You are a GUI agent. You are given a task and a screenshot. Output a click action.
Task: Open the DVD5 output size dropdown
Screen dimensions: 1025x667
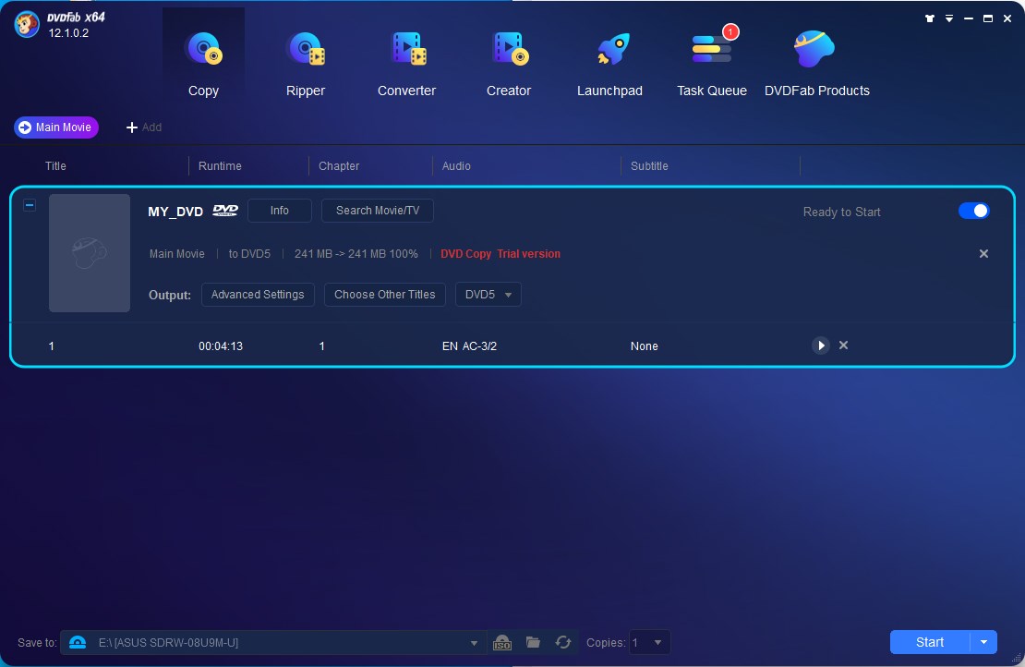tap(488, 295)
